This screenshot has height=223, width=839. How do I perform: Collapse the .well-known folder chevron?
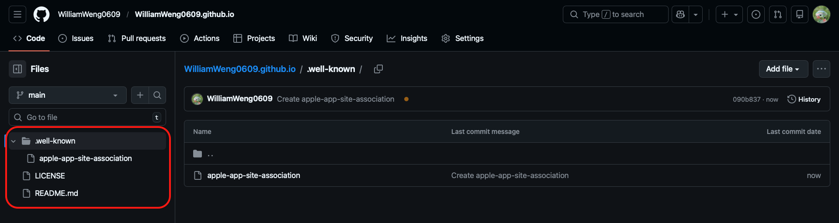14,141
